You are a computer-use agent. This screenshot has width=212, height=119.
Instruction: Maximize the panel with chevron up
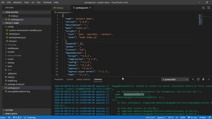[209, 79]
